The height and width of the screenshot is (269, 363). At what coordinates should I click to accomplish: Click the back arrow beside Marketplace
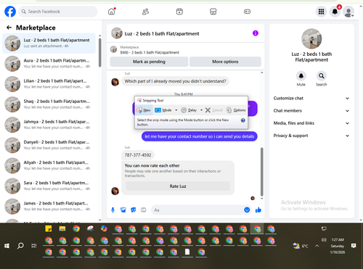9,28
